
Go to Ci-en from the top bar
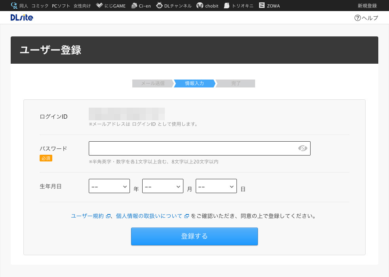(141, 6)
